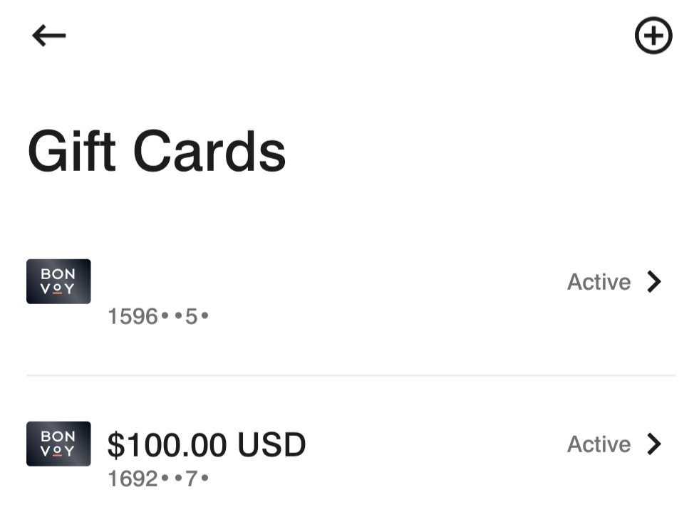This screenshot has height=517, width=694.
Task: Tap the masked number 1596••5•
Action: [158, 315]
